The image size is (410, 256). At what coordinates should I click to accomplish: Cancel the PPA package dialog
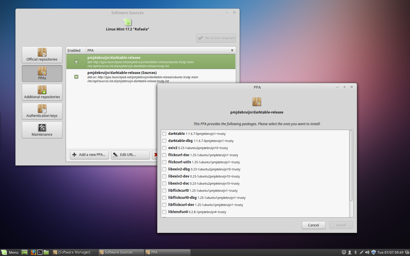point(313,225)
